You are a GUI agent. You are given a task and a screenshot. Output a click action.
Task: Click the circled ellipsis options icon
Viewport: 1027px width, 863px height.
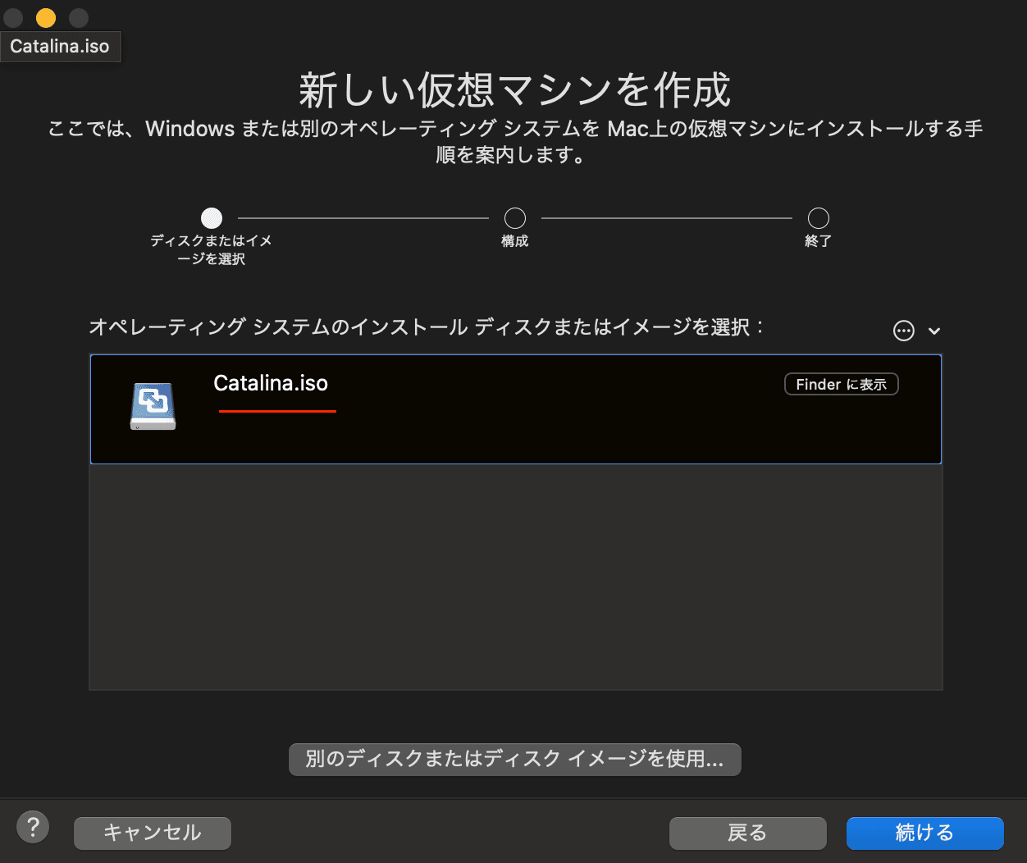(902, 330)
